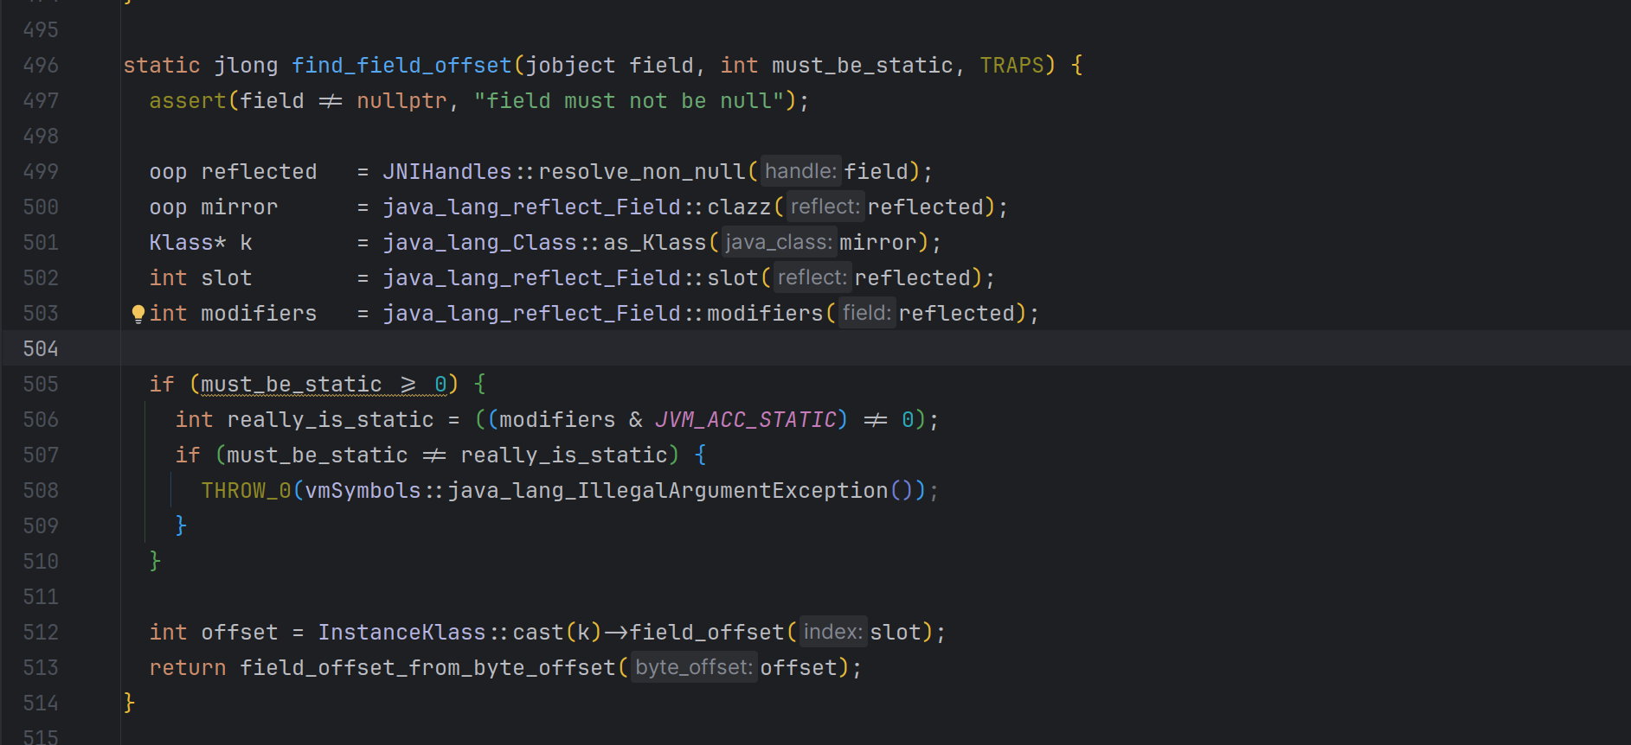This screenshot has width=1631, height=745.
Task: Click the 'index:' inlay hint on line 512
Action: [x=832, y=632]
